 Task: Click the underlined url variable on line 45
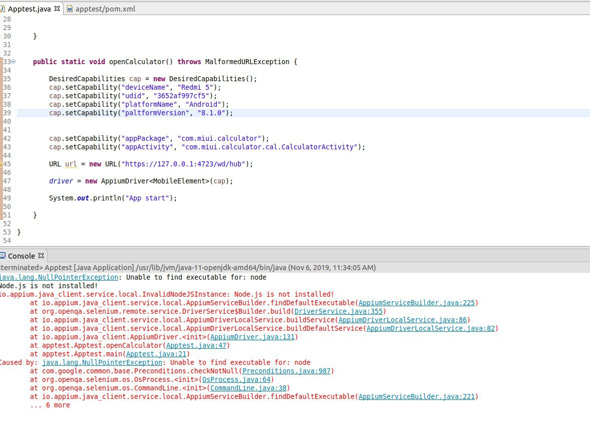[71, 164]
